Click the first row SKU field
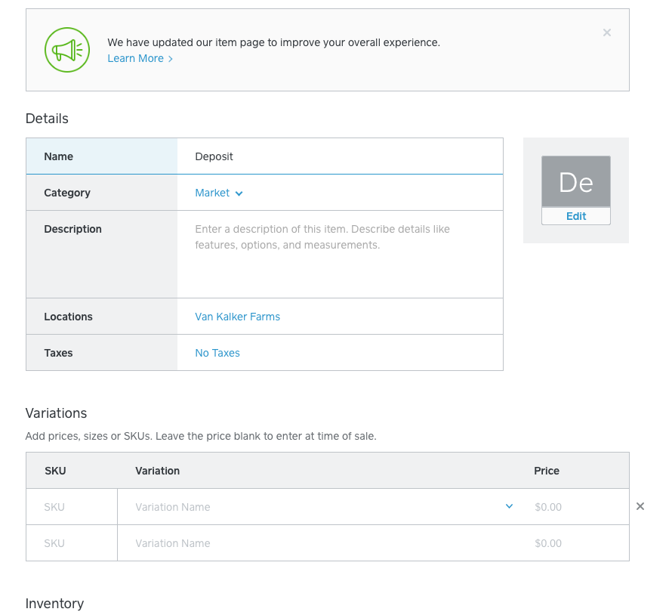 pos(71,507)
